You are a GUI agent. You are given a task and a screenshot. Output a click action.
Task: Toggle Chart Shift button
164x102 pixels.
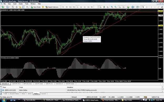[124, 7]
